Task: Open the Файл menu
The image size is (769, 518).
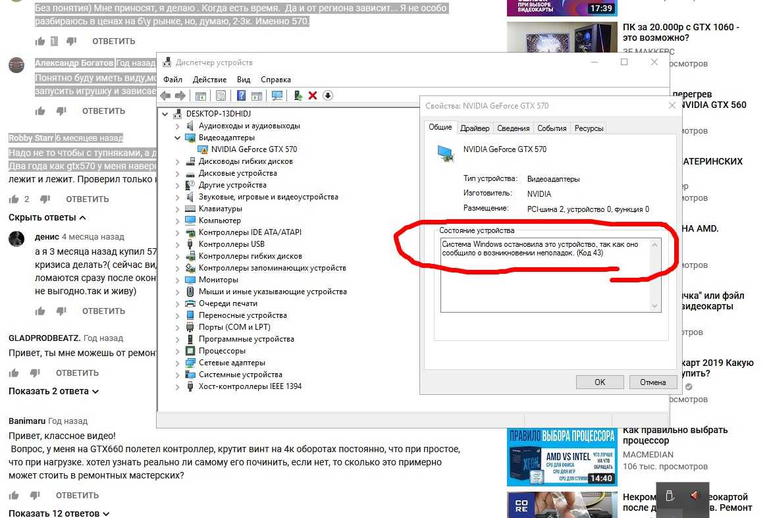Action: coord(172,80)
